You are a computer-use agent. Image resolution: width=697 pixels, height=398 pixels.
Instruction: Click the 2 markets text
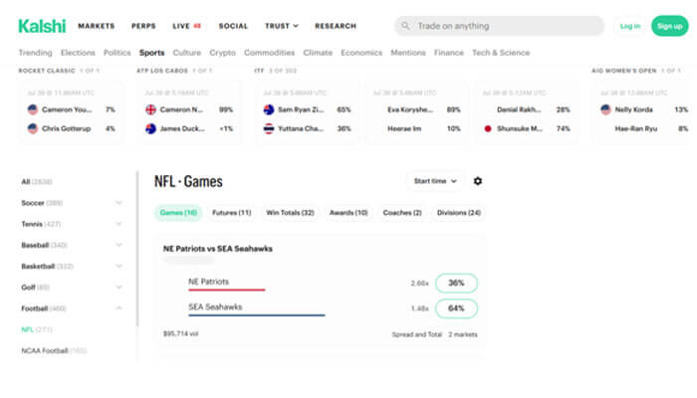tap(463, 334)
